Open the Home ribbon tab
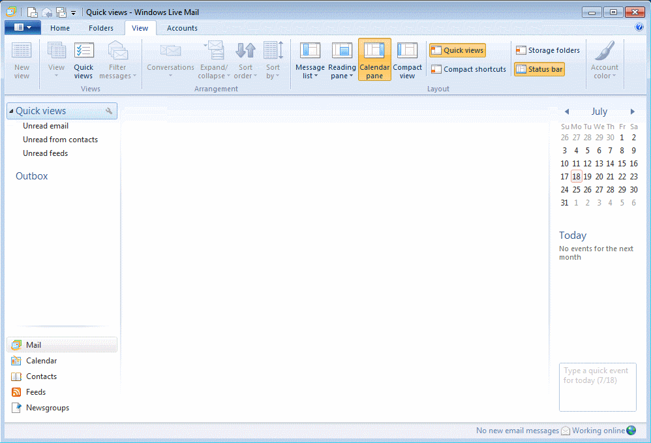 coord(60,28)
